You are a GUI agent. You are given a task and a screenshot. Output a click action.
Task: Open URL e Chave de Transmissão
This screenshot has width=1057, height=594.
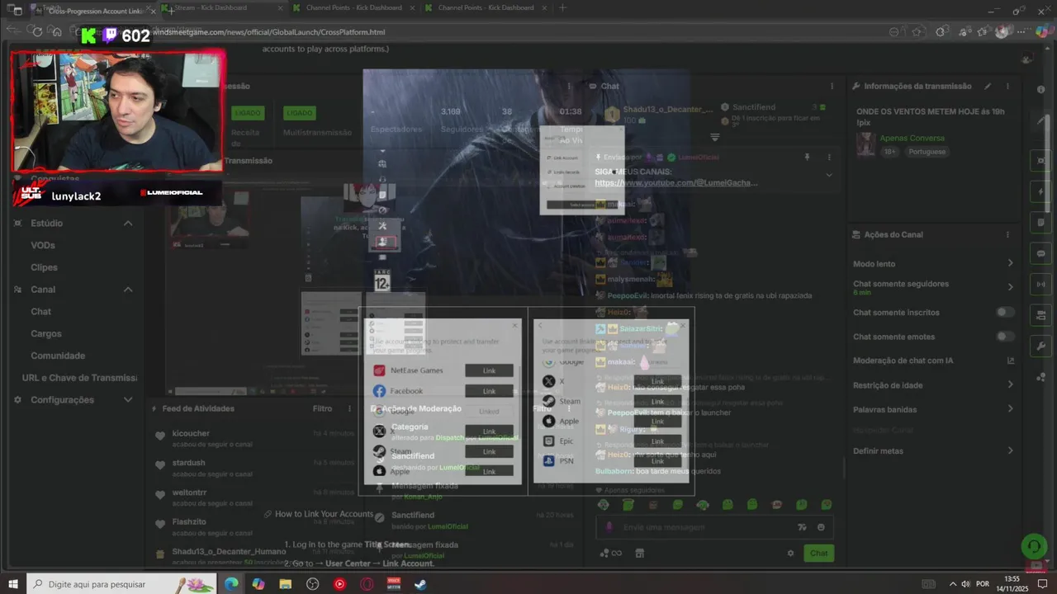tap(79, 378)
